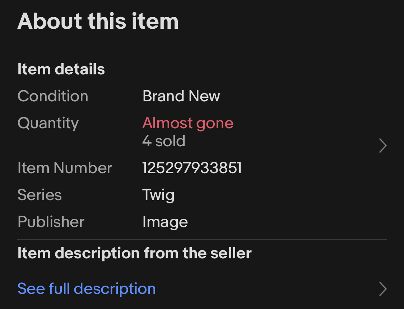404x309 pixels.
Task: Click the Quantity label
Action: [48, 123]
